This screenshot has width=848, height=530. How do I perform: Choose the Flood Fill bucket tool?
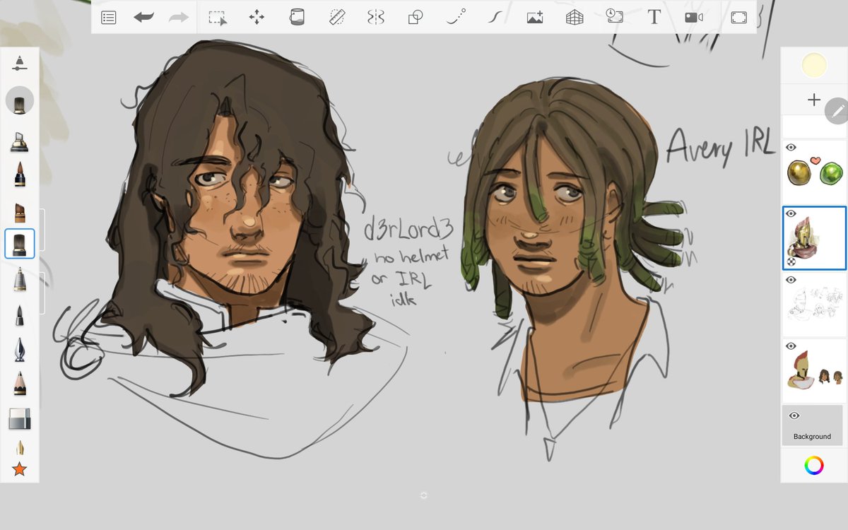click(x=297, y=17)
